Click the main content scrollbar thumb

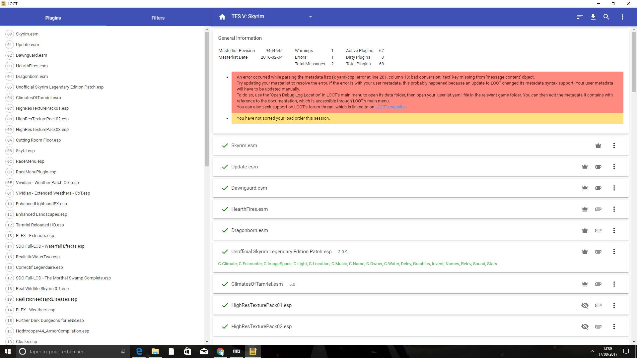click(634, 62)
